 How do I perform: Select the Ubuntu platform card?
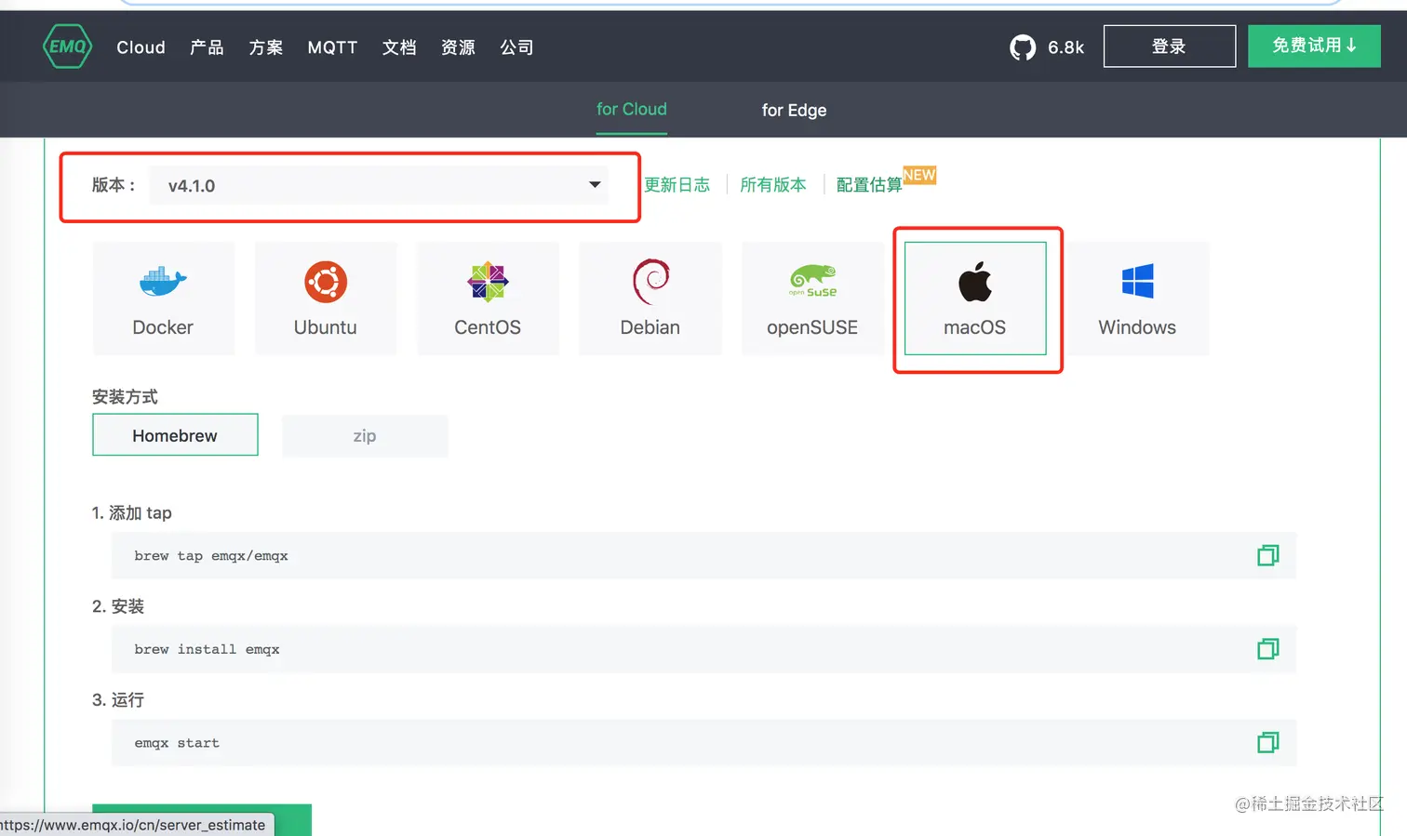click(x=326, y=299)
